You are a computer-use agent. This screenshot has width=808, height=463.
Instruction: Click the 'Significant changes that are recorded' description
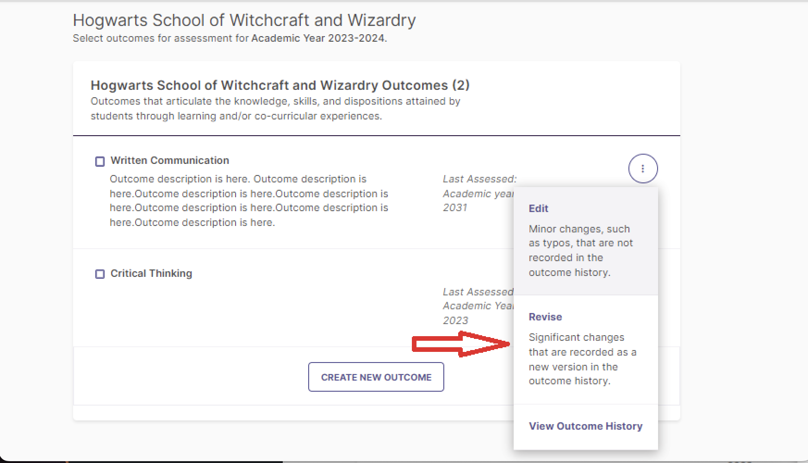pos(583,359)
